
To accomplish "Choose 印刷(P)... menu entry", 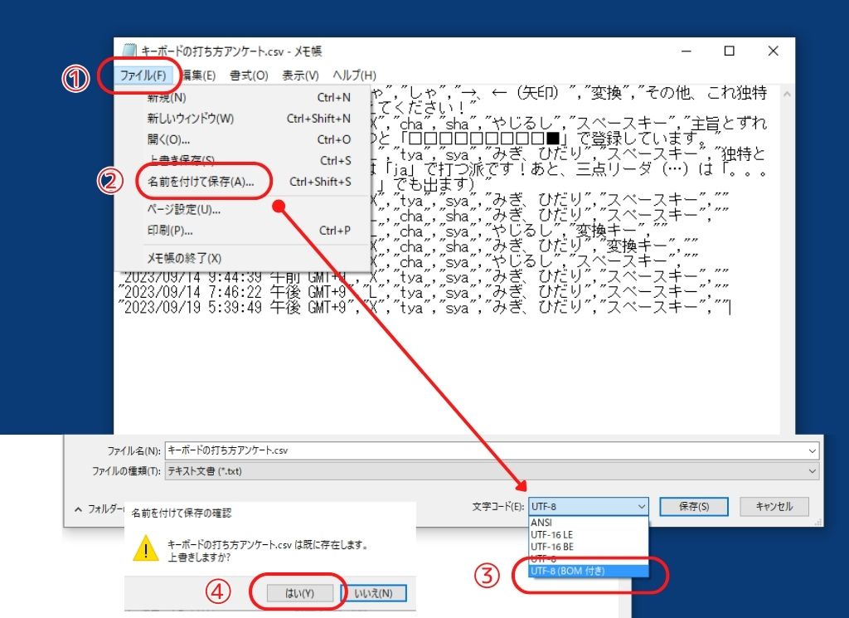I will click(170, 231).
